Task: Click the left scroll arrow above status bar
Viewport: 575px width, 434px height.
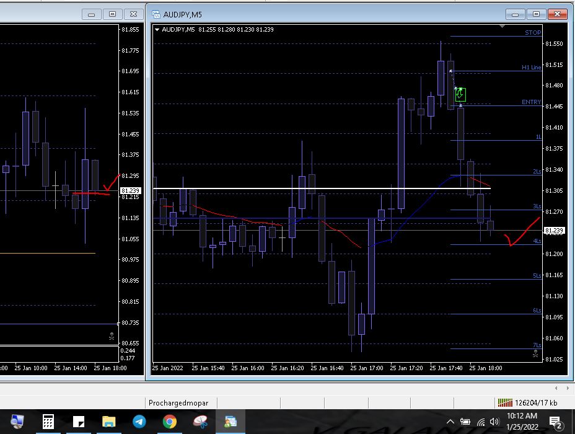Action: pos(556,388)
